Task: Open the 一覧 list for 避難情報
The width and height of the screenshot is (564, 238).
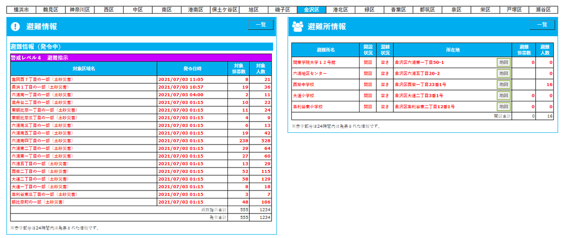Action: pos(260,25)
